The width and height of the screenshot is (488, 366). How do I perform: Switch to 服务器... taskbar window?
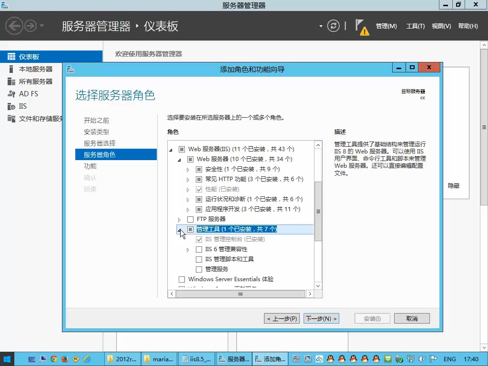pos(234,359)
